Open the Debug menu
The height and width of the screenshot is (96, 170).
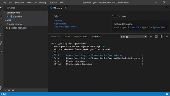42,2
